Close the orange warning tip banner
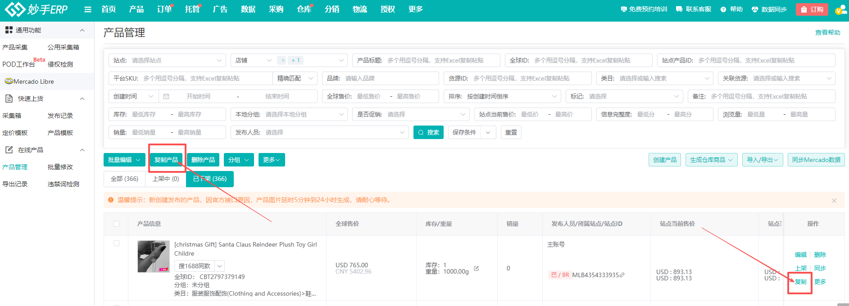This screenshot has width=849, height=306. click(x=834, y=201)
